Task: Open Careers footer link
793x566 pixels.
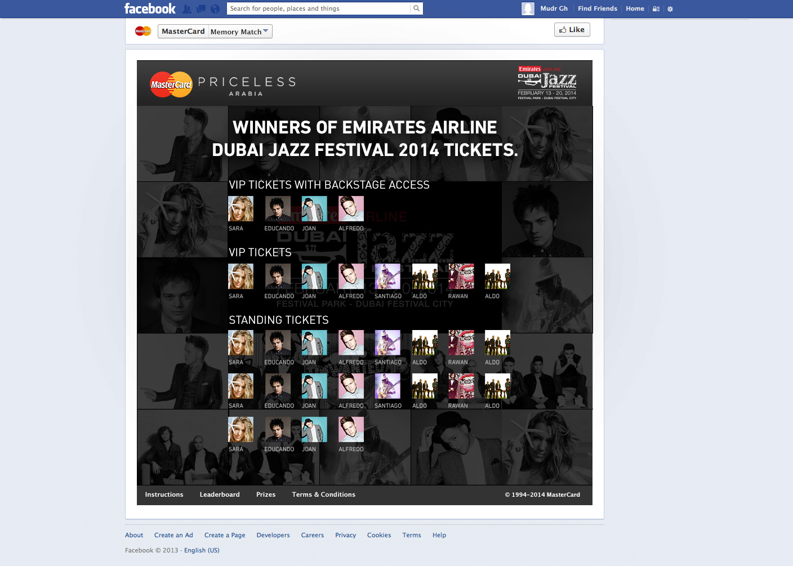Action: (x=313, y=535)
